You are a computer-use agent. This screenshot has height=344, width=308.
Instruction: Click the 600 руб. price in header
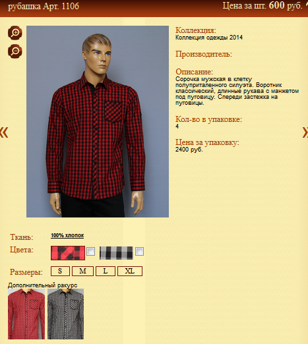286,5
